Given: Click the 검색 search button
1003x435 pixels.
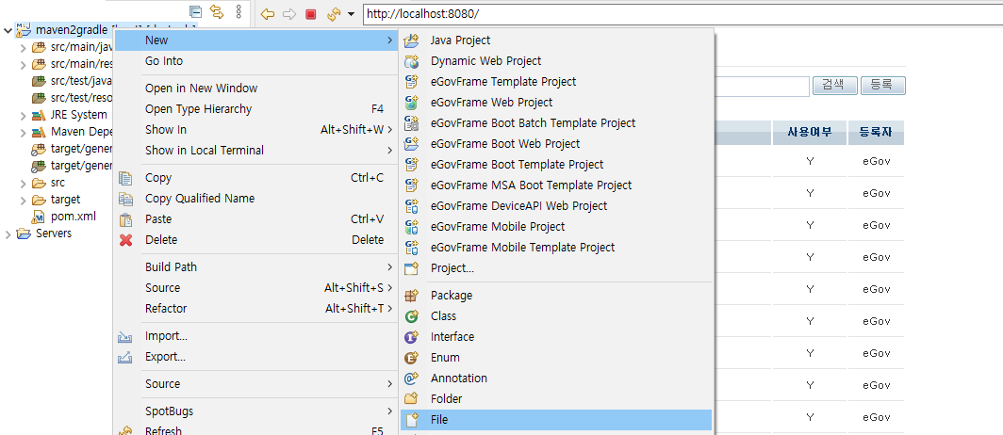Looking at the screenshot, I should point(832,86).
